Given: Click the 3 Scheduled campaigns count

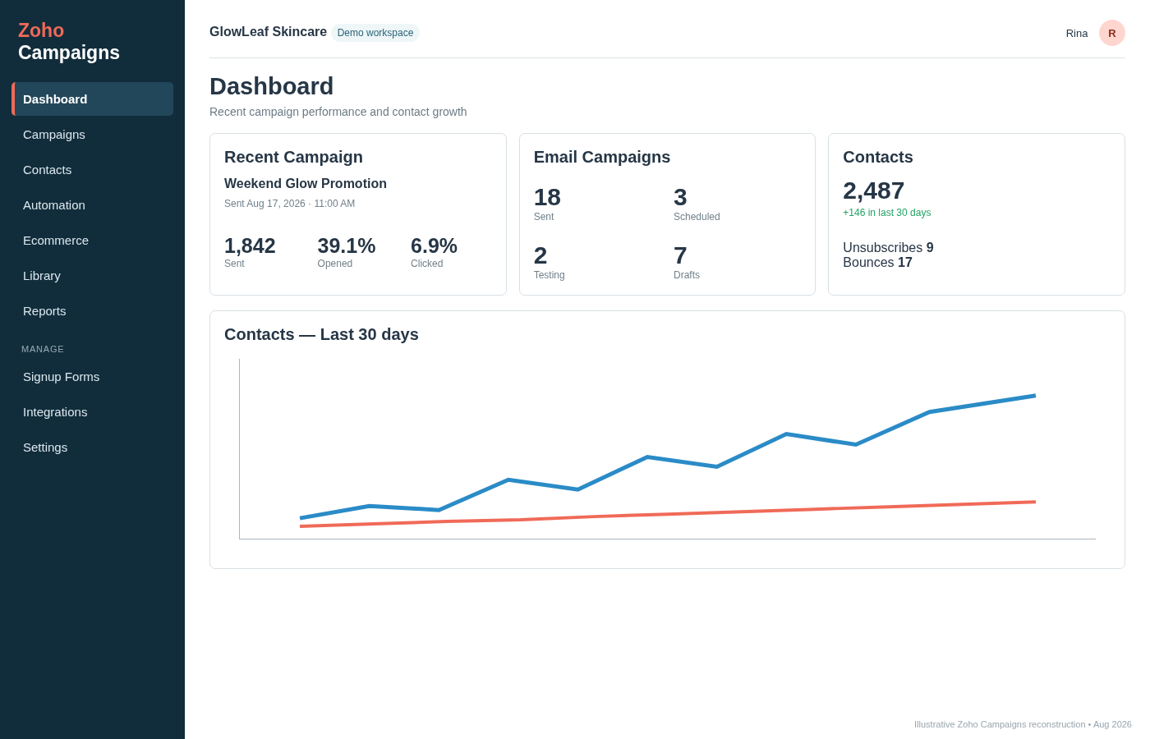Looking at the screenshot, I should pos(697,204).
